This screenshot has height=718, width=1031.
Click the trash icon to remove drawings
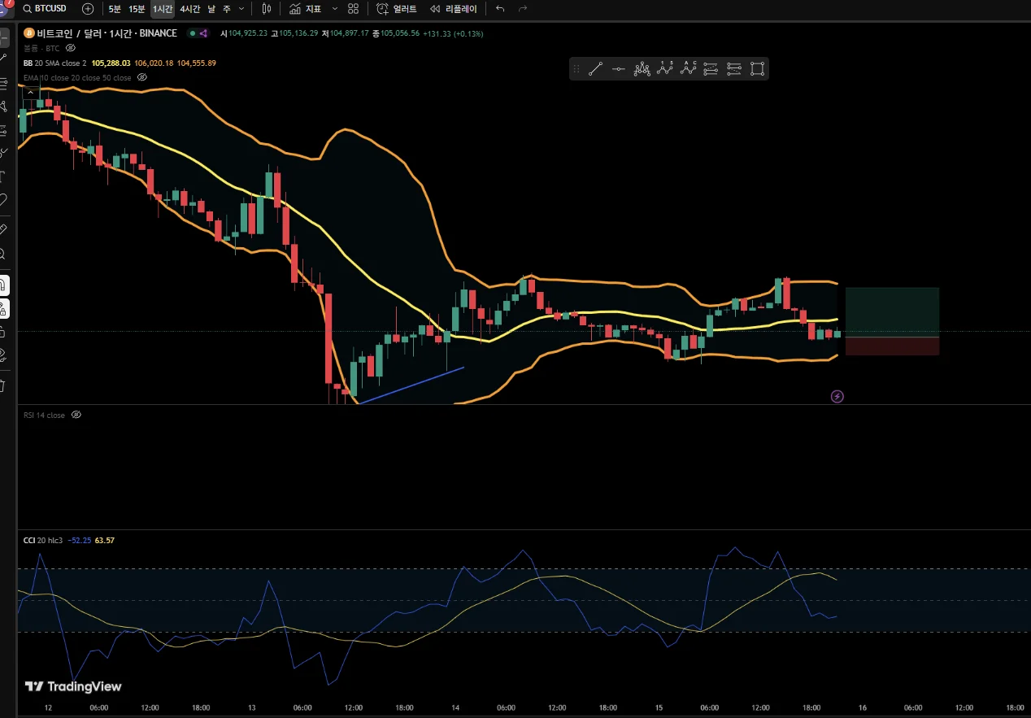[3, 385]
